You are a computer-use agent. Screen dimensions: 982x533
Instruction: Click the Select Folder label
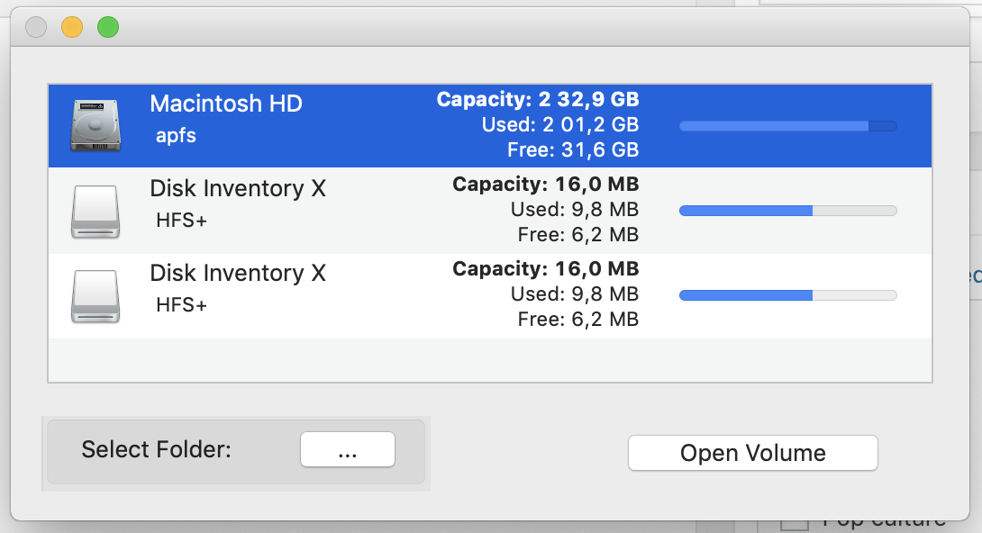[x=157, y=449]
